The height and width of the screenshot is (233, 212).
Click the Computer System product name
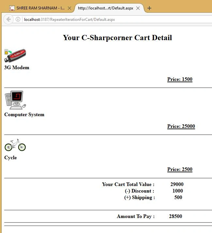24,115
